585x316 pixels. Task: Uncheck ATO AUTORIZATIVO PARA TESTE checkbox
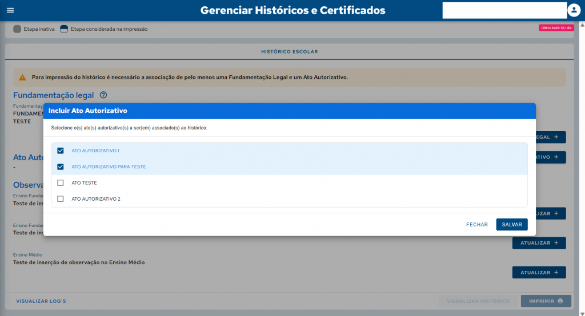[x=61, y=167]
